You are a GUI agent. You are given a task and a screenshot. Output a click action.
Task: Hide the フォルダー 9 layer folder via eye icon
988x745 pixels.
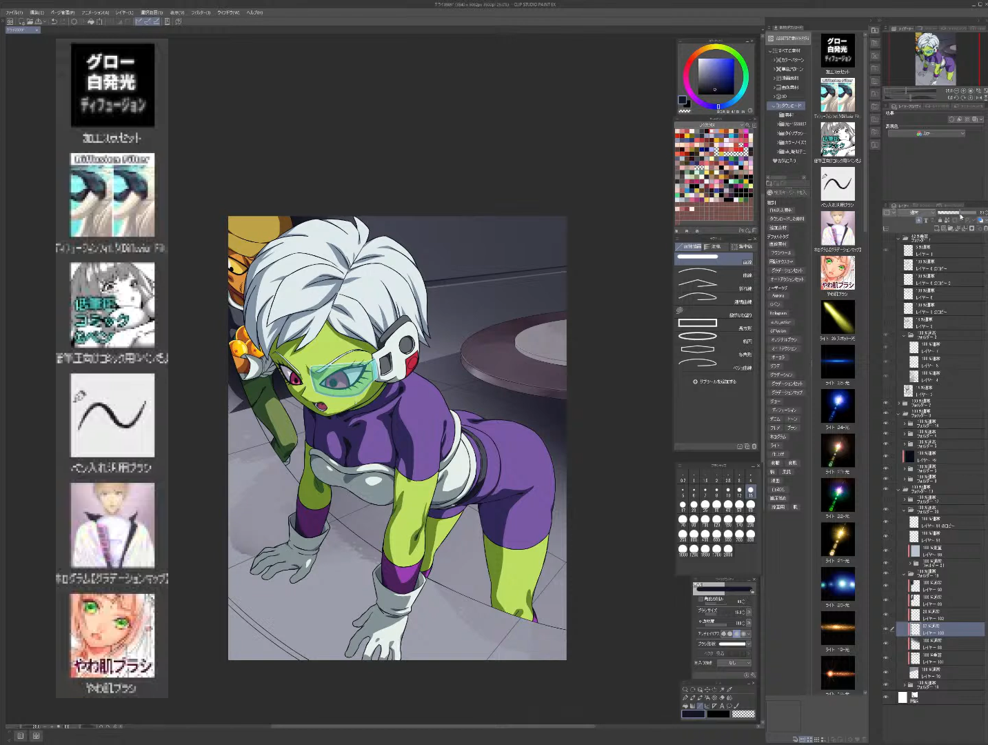887,413
